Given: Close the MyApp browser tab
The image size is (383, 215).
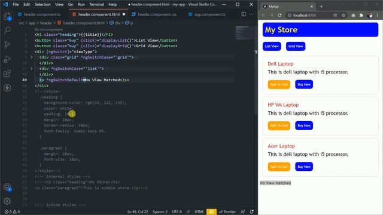Looking at the screenshot, I should point(311,7).
